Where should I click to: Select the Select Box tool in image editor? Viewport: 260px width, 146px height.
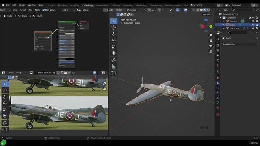click(x=5, y=84)
